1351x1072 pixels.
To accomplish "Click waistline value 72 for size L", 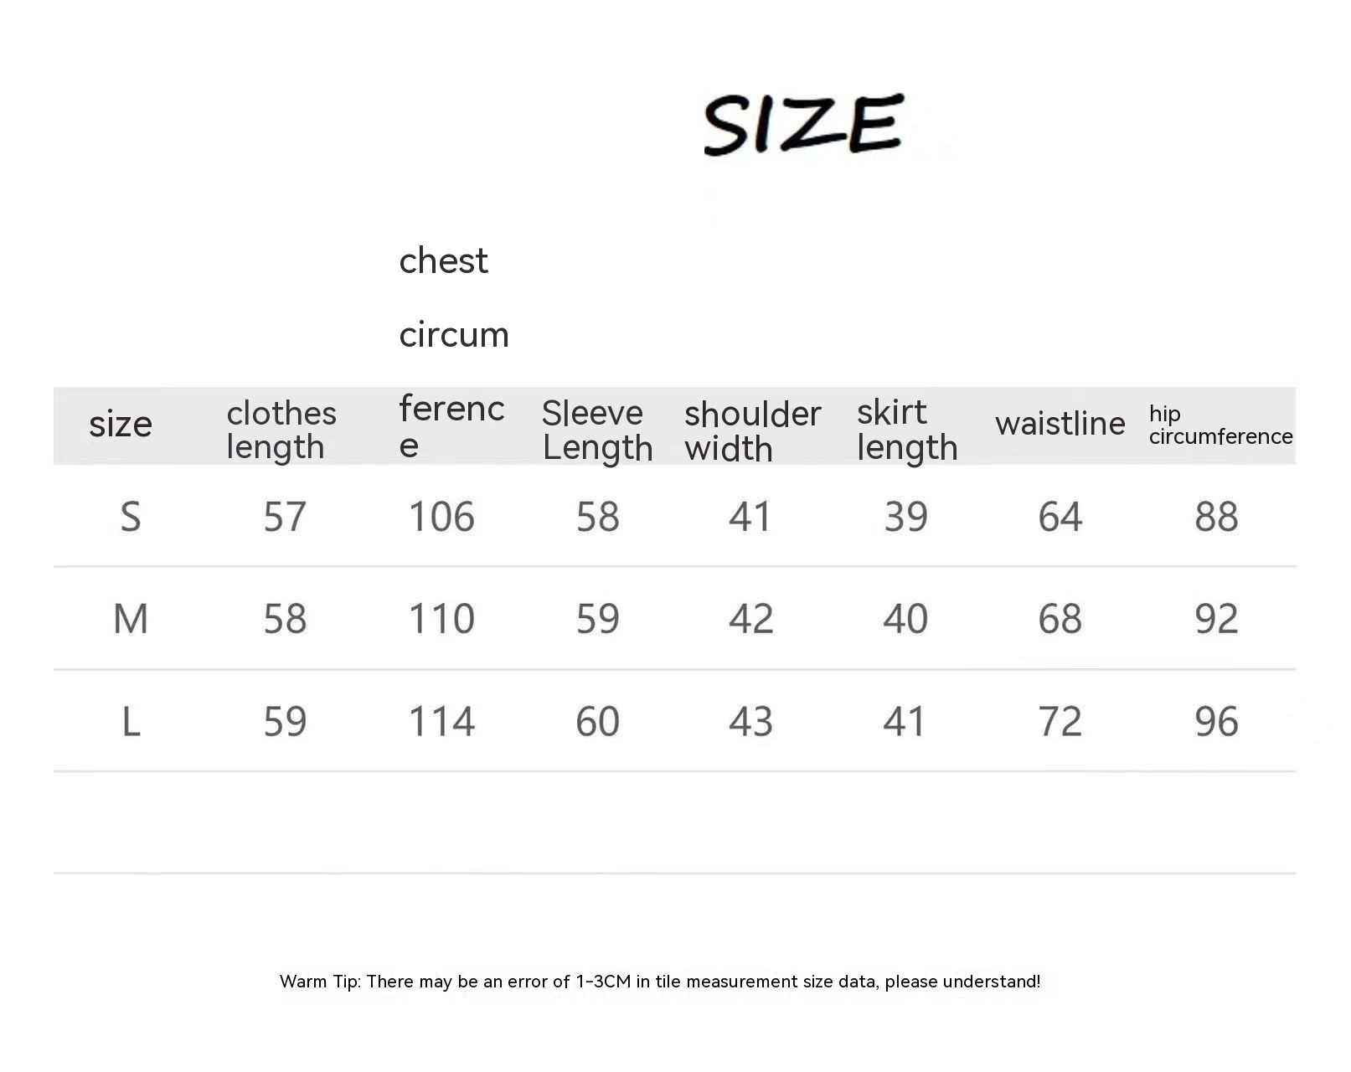I will (1060, 721).
